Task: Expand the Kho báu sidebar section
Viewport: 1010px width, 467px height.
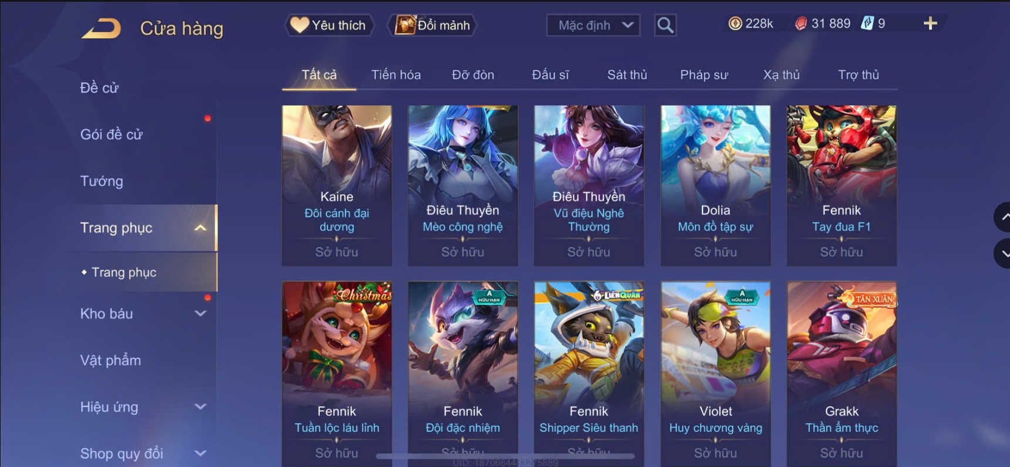Action: coord(200,314)
